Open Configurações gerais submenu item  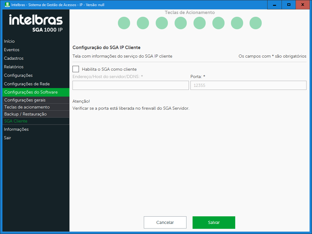tap(25, 100)
